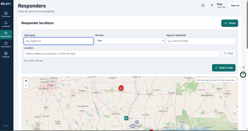Click the Sign out button
The image size is (248, 131).
pos(235,6)
